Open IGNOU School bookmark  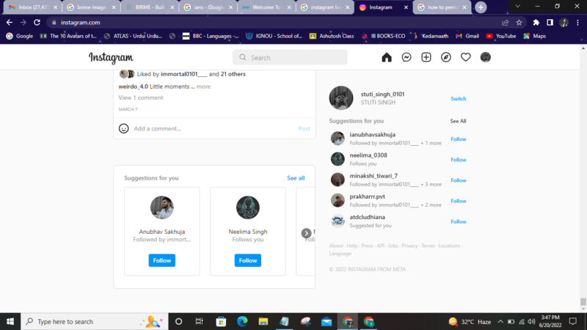point(274,36)
